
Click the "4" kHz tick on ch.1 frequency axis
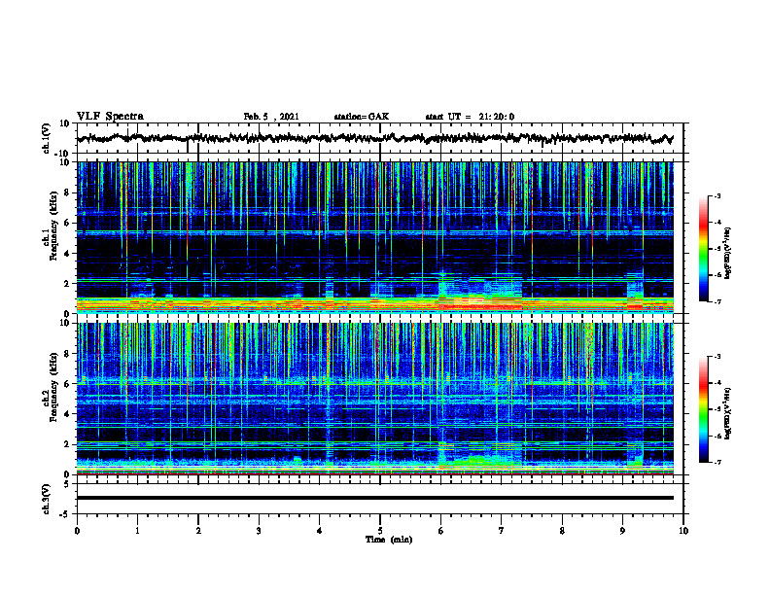pos(68,254)
